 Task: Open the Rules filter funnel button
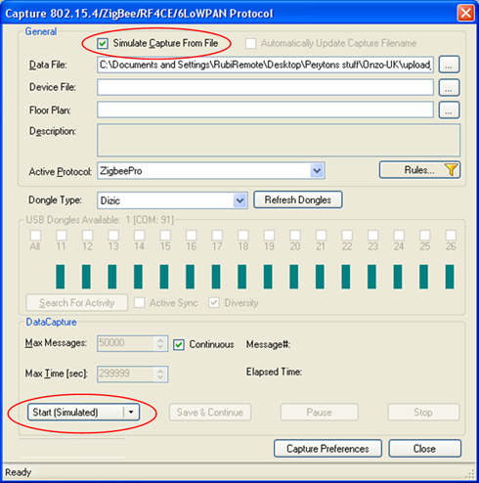pos(419,170)
